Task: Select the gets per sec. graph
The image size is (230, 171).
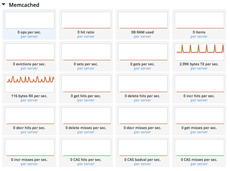Action: pyautogui.click(x=142, y=52)
